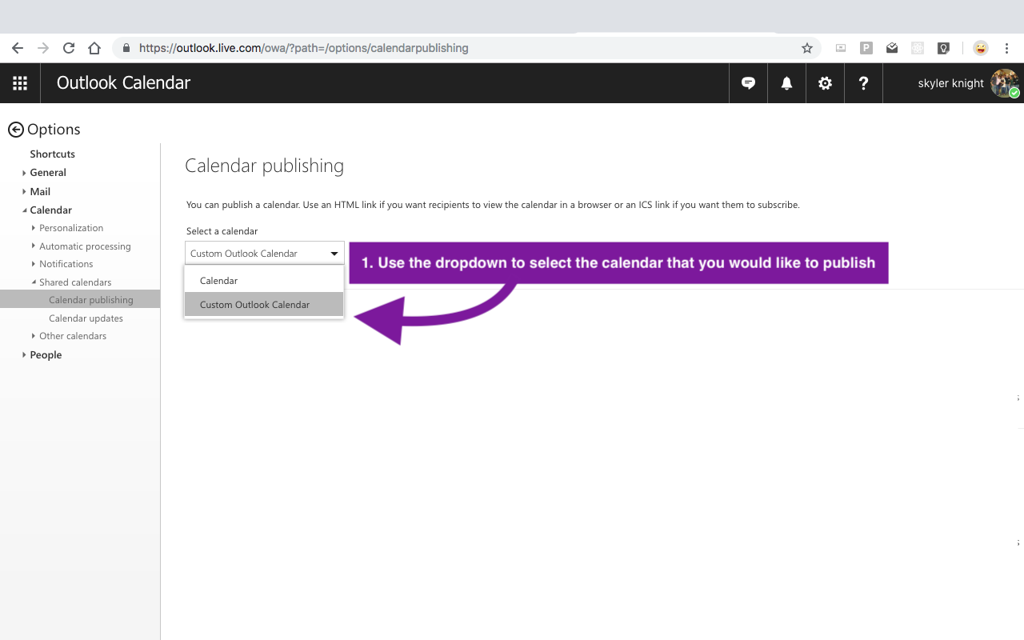Expand Other calendars group
The width and height of the screenshot is (1024, 640).
click(34, 336)
